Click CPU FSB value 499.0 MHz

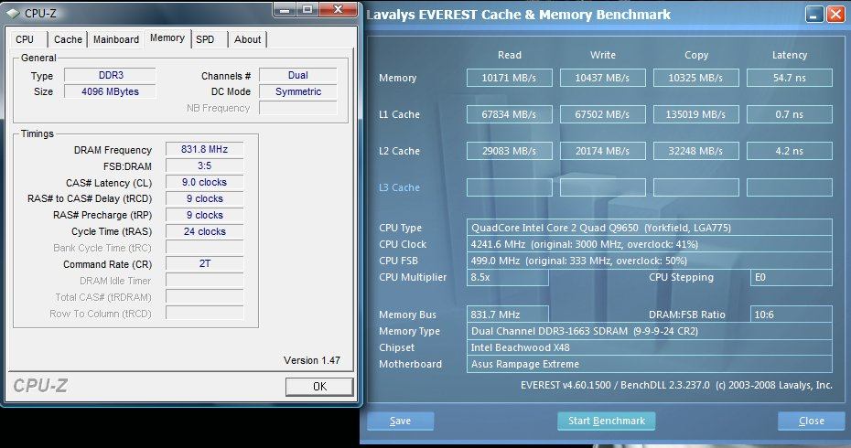[649, 261]
